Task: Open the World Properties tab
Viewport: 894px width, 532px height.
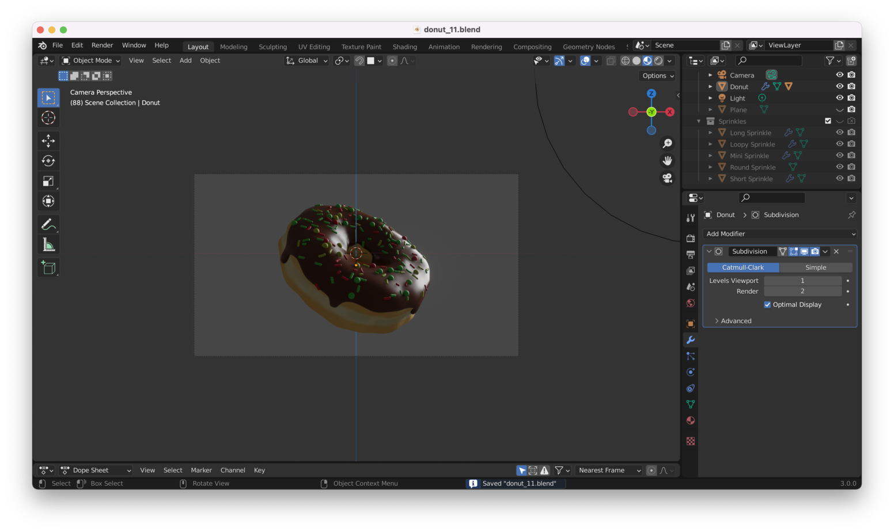Action: coord(690,303)
